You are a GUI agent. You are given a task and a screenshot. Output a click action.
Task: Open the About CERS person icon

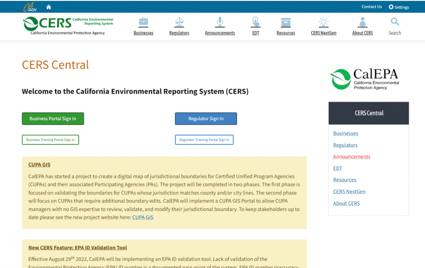(362, 22)
